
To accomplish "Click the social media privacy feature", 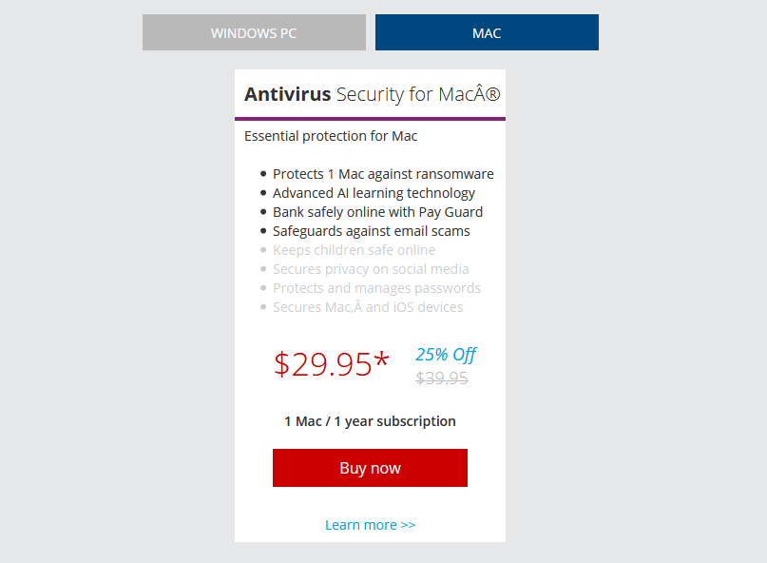I will (371, 269).
